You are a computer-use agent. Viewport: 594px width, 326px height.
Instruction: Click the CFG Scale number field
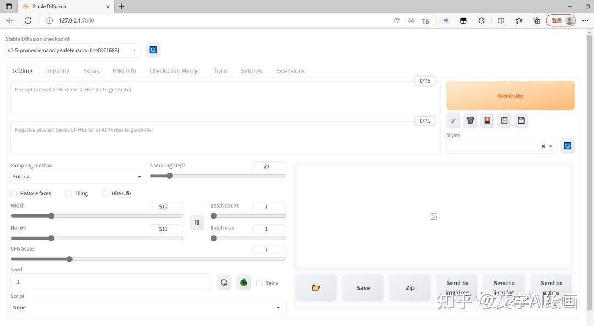[269, 249]
